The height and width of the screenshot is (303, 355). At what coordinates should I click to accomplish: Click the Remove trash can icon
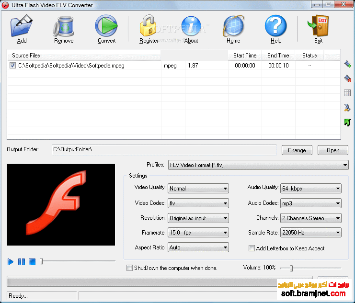pyautogui.click(x=64, y=26)
